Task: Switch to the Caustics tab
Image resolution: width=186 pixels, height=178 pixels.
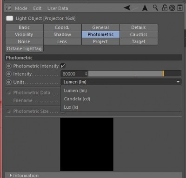Action: pos(139,34)
